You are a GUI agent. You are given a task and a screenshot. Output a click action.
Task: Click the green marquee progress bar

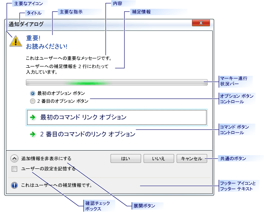click(117, 83)
